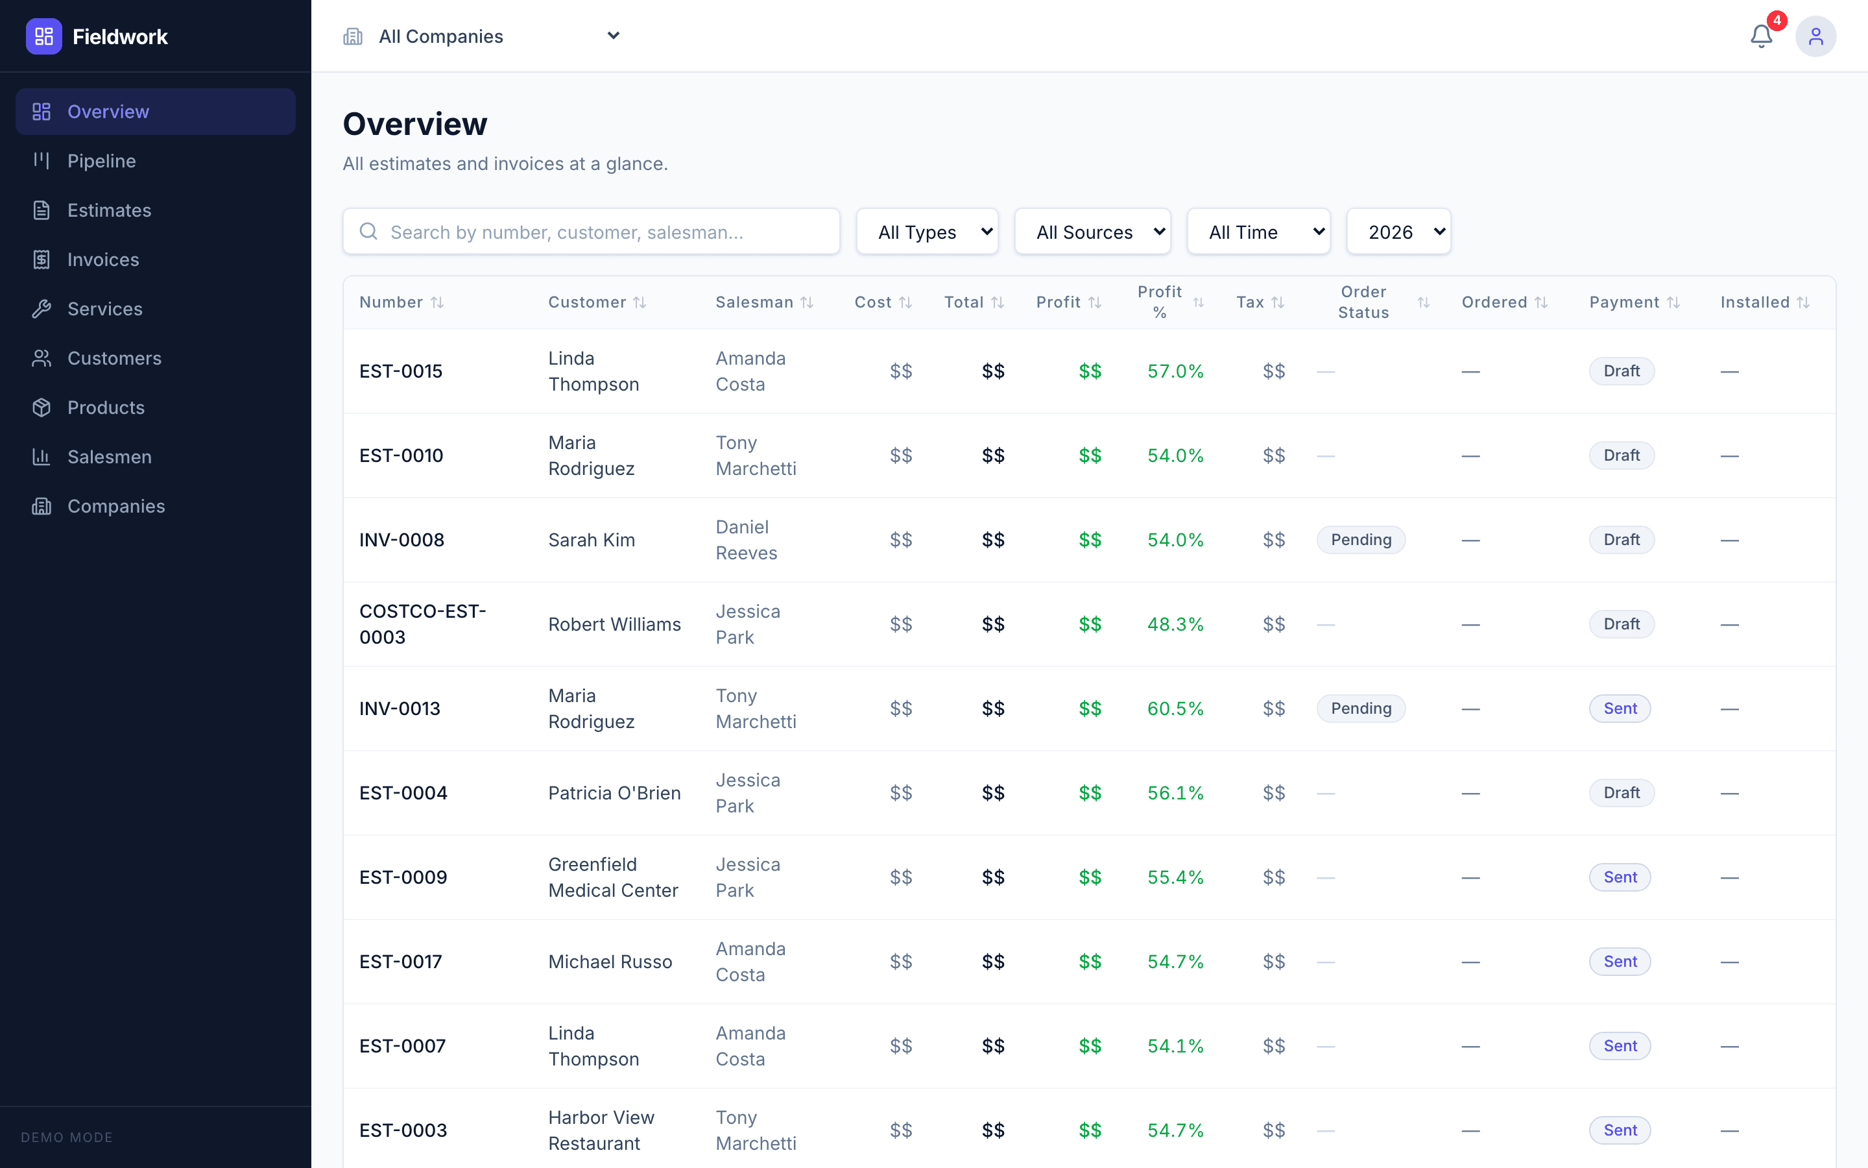This screenshot has width=1868, height=1168.
Task: Click the Sent payment badge on EST-0009
Action: [1620, 877]
